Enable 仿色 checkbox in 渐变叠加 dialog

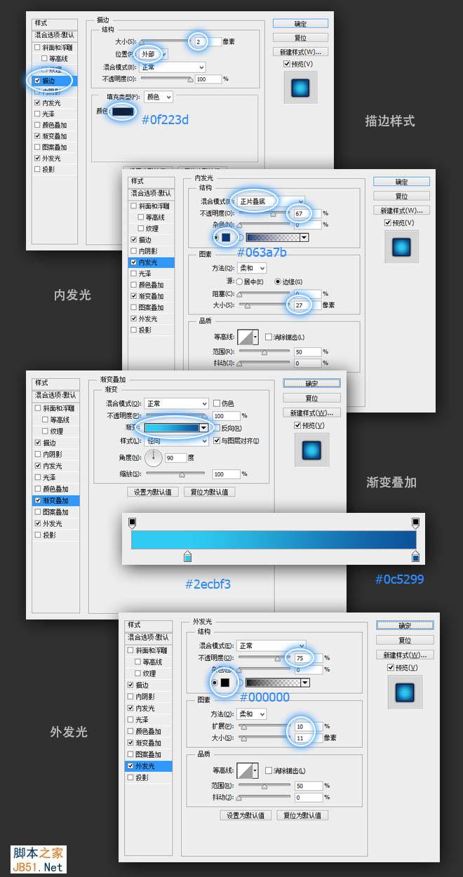click(216, 403)
